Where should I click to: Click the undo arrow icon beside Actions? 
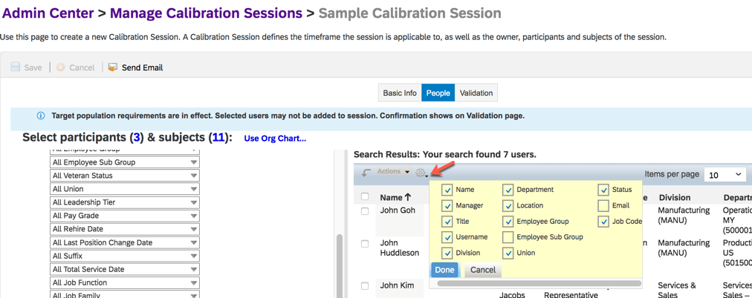pos(366,173)
